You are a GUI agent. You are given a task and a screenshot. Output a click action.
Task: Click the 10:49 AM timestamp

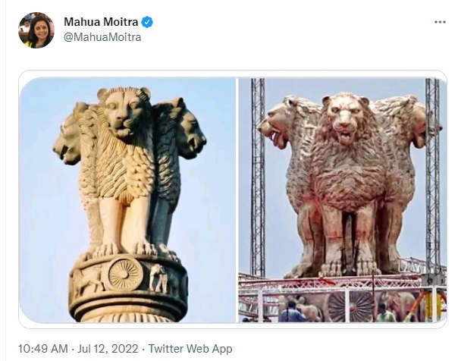click(43, 349)
